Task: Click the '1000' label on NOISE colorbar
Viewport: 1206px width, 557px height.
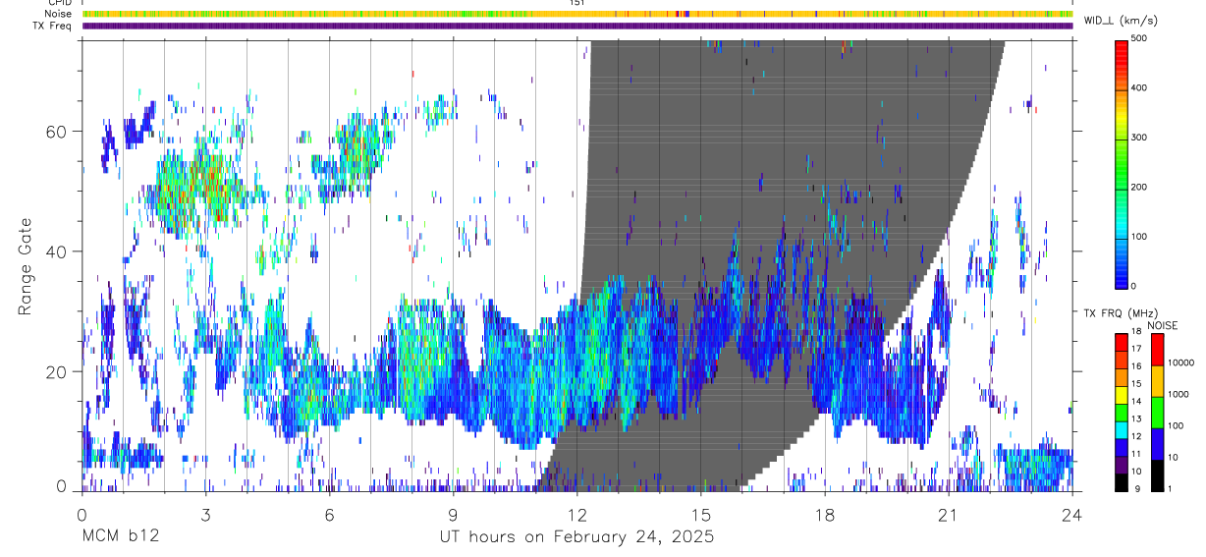Action: coord(1177,395)
